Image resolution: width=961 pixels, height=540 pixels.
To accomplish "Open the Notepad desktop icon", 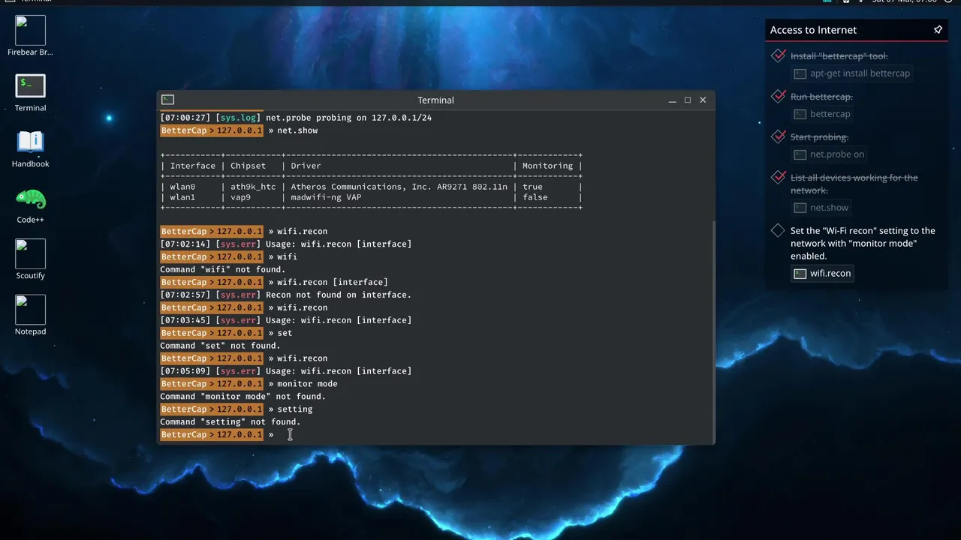I will [x=30, y=310].
